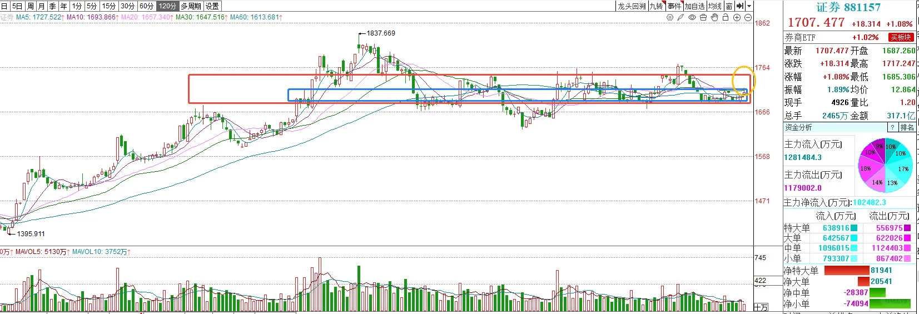
Task: Click MA30 indicator value label
Action: (202, 17)
